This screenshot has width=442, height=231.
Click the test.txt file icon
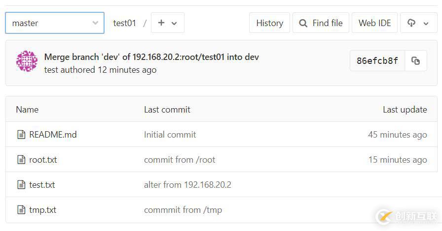pos(21,185)
